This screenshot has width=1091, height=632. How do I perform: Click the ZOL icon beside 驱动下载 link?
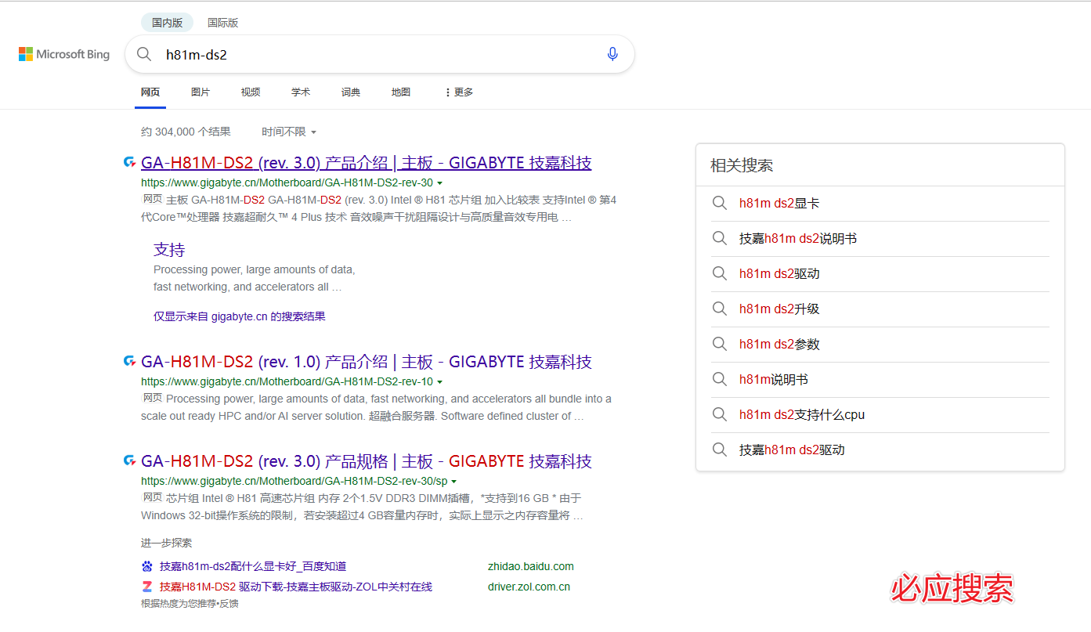pyautogui.click(x=147, y=587)
